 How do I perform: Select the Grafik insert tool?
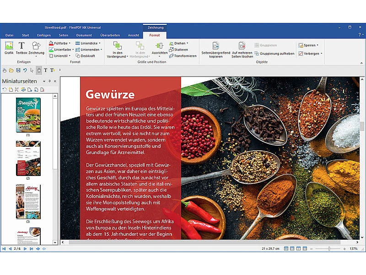tap(9, 47)
